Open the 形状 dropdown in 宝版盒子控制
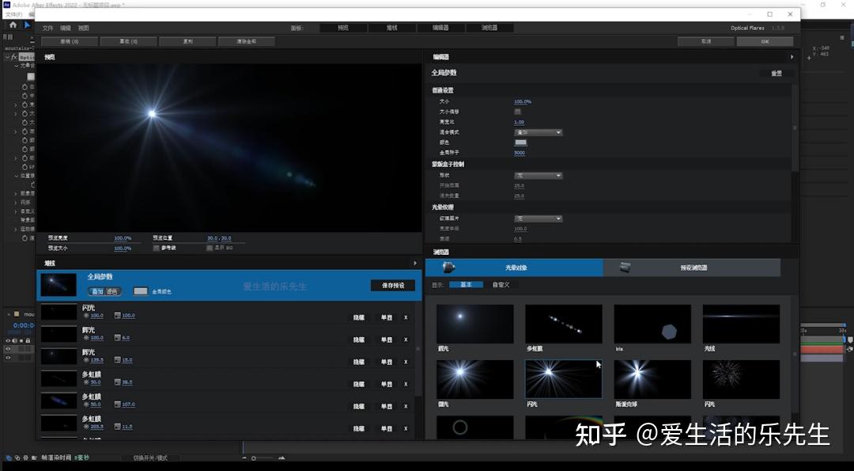Image resolution: width=854 pixels, height=471 pixels. 538,176
